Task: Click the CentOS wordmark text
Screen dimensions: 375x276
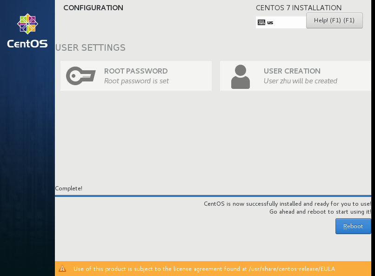Action: pyautogui.click(x=27, y=44)
